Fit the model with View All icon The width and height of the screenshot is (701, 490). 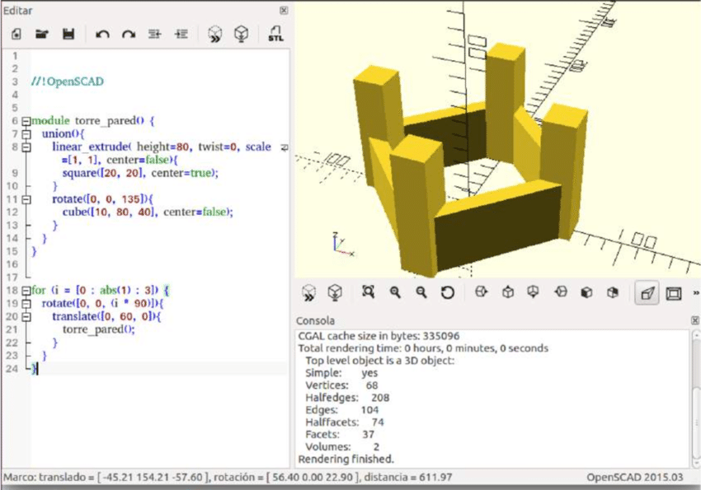[368, 292]
